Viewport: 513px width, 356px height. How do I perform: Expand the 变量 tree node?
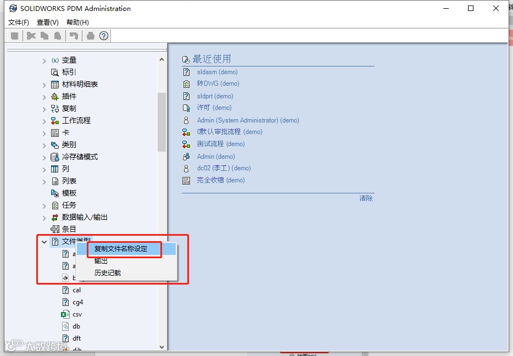coord(44,61)
